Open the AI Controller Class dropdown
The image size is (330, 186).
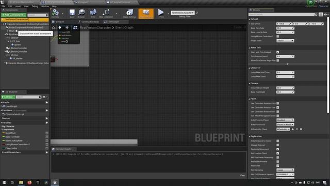point(283,129)
